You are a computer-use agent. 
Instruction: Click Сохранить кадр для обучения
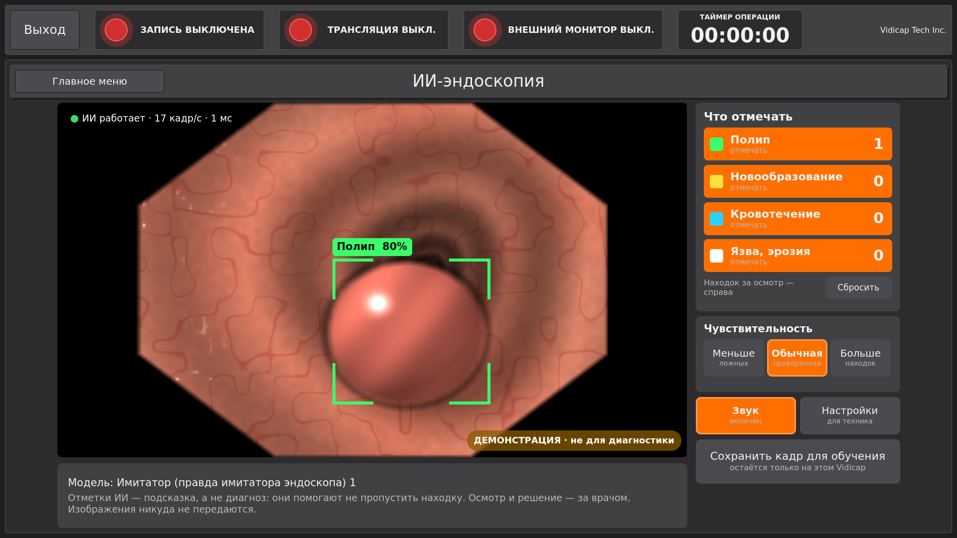(797, 461)
